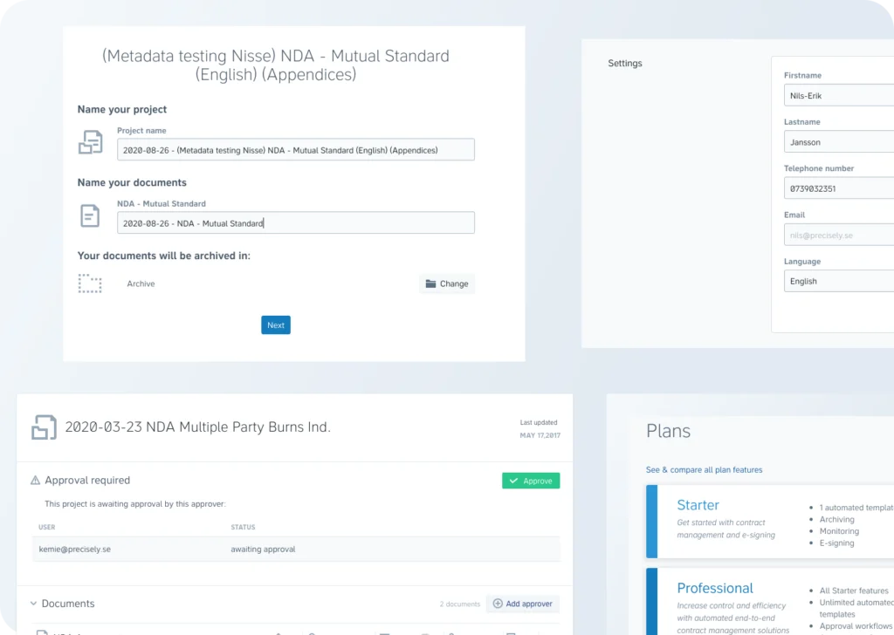This screenshot has height=635, width=894.
Task: Click the project icon beside Project name
Action: tap(90, 142)
